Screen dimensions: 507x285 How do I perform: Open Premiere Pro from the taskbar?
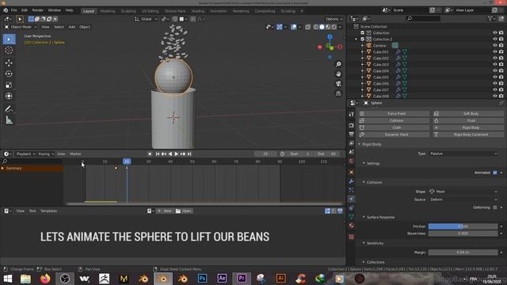(x=242, y=279)
